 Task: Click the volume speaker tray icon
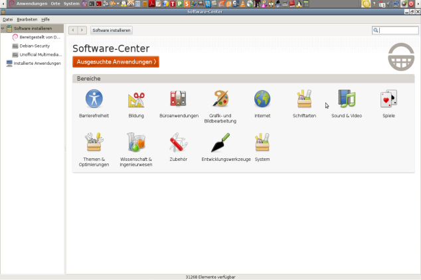pyautogui.click(x=389, y=4)
